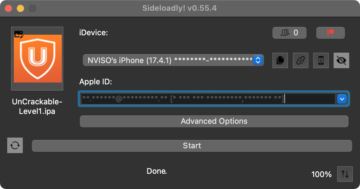Expand the NVISO's iPhone device dropdown
This screenshot has width=360, height=189.
173,60
